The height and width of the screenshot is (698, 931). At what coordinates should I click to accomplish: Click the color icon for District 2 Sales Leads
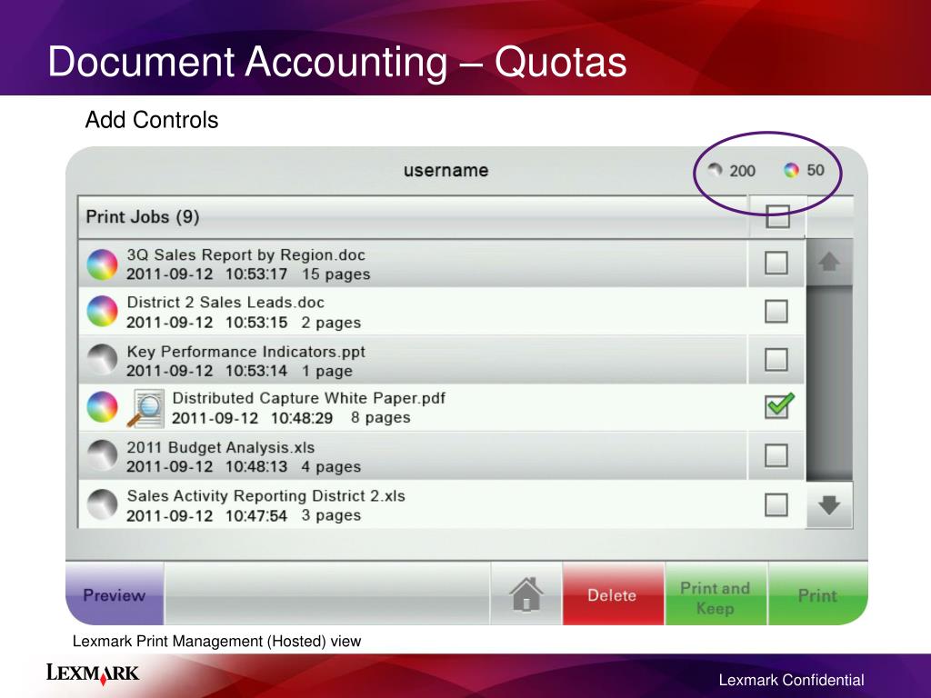(x=102, y=312)
